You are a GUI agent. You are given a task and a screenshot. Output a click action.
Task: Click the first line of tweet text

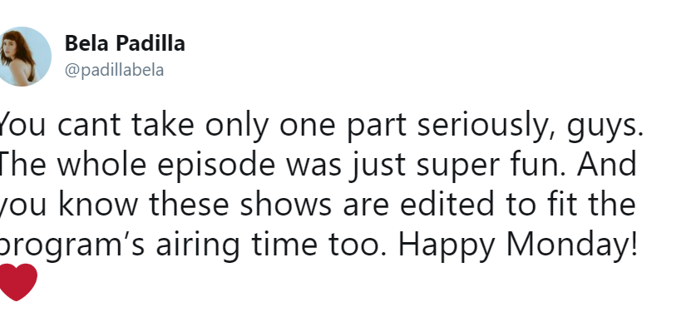tap(320, 126)
